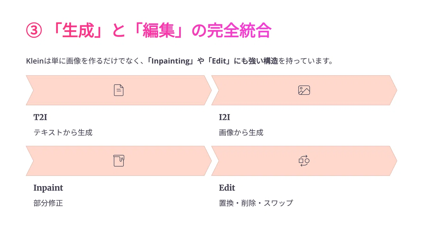The image size is (423, 237).
Task: Click the 画像から生成 description
Action: 241,133
